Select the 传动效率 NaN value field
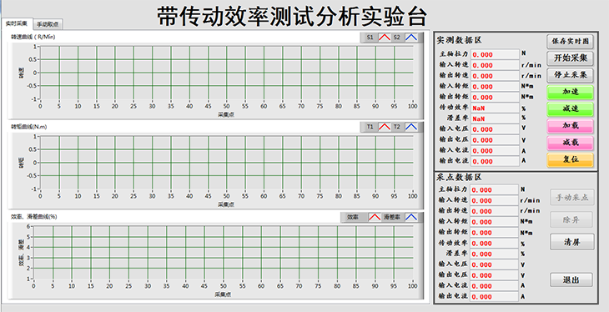Viewport: 609px width, 312px height. coord(495,108)
